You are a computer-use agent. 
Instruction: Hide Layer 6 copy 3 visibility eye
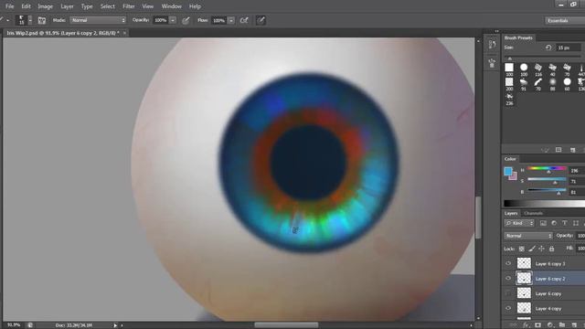[x=508, y=263]
